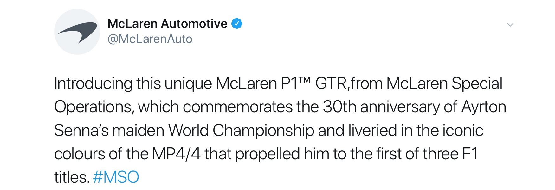The height and width of the screenshot is (190, 555).
Task: Click the "GTR,from" text in the tweet
Action: 349,83
